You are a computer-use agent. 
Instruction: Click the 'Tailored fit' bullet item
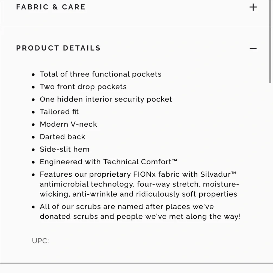click(x=59, y=112)
